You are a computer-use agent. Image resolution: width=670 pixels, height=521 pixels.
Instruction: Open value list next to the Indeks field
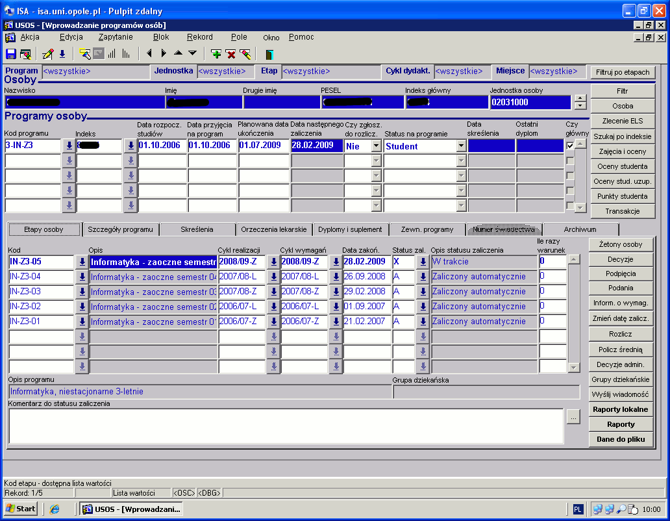tap(130, 146)
